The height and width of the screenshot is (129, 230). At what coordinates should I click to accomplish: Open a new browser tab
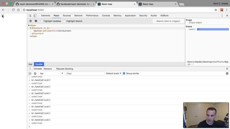[181, 4]
